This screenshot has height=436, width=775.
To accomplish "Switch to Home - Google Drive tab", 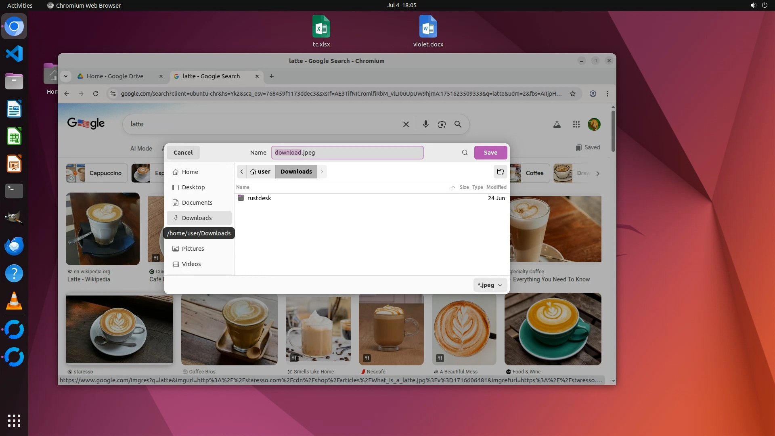I will [x=115, y=76].
